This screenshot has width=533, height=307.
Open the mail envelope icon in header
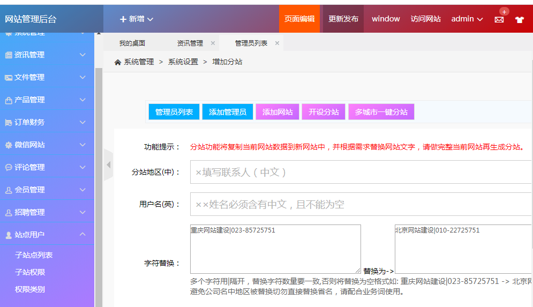click(x=499, y=20)
